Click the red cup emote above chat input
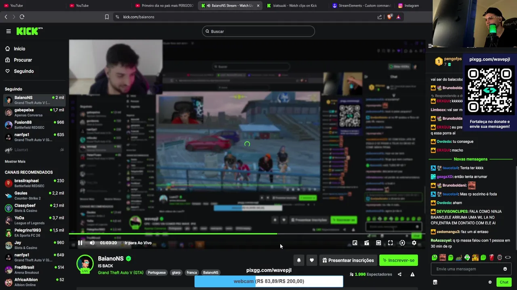517x290 pixels. (x=492, y=257)
